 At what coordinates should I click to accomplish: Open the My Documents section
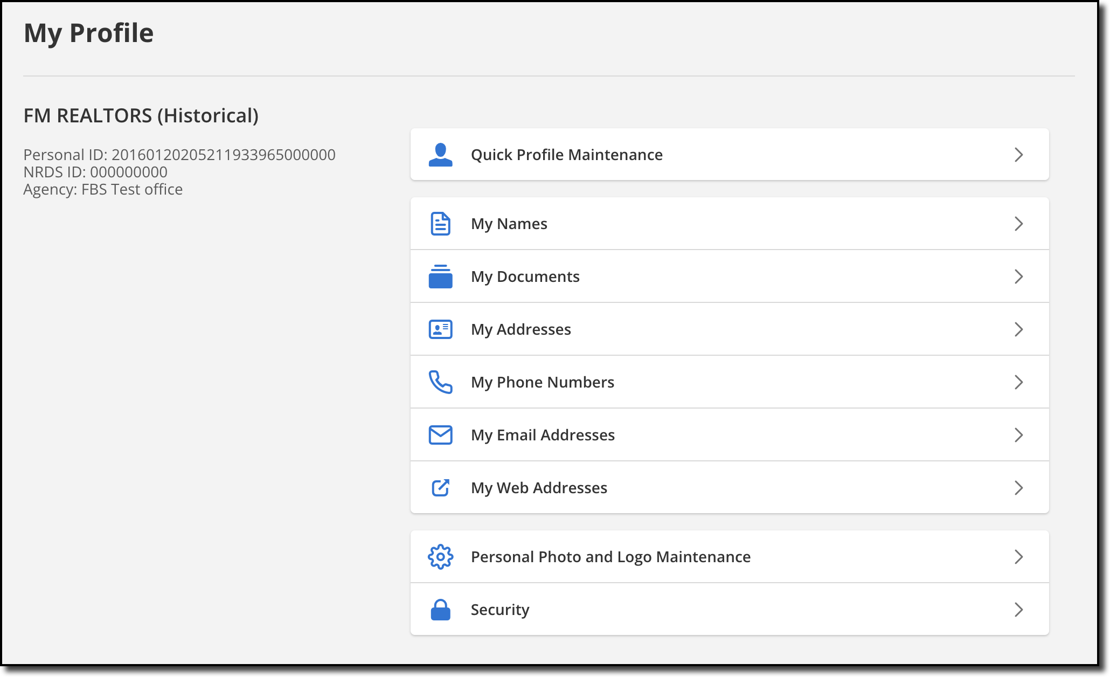click(x=730, y=277)
